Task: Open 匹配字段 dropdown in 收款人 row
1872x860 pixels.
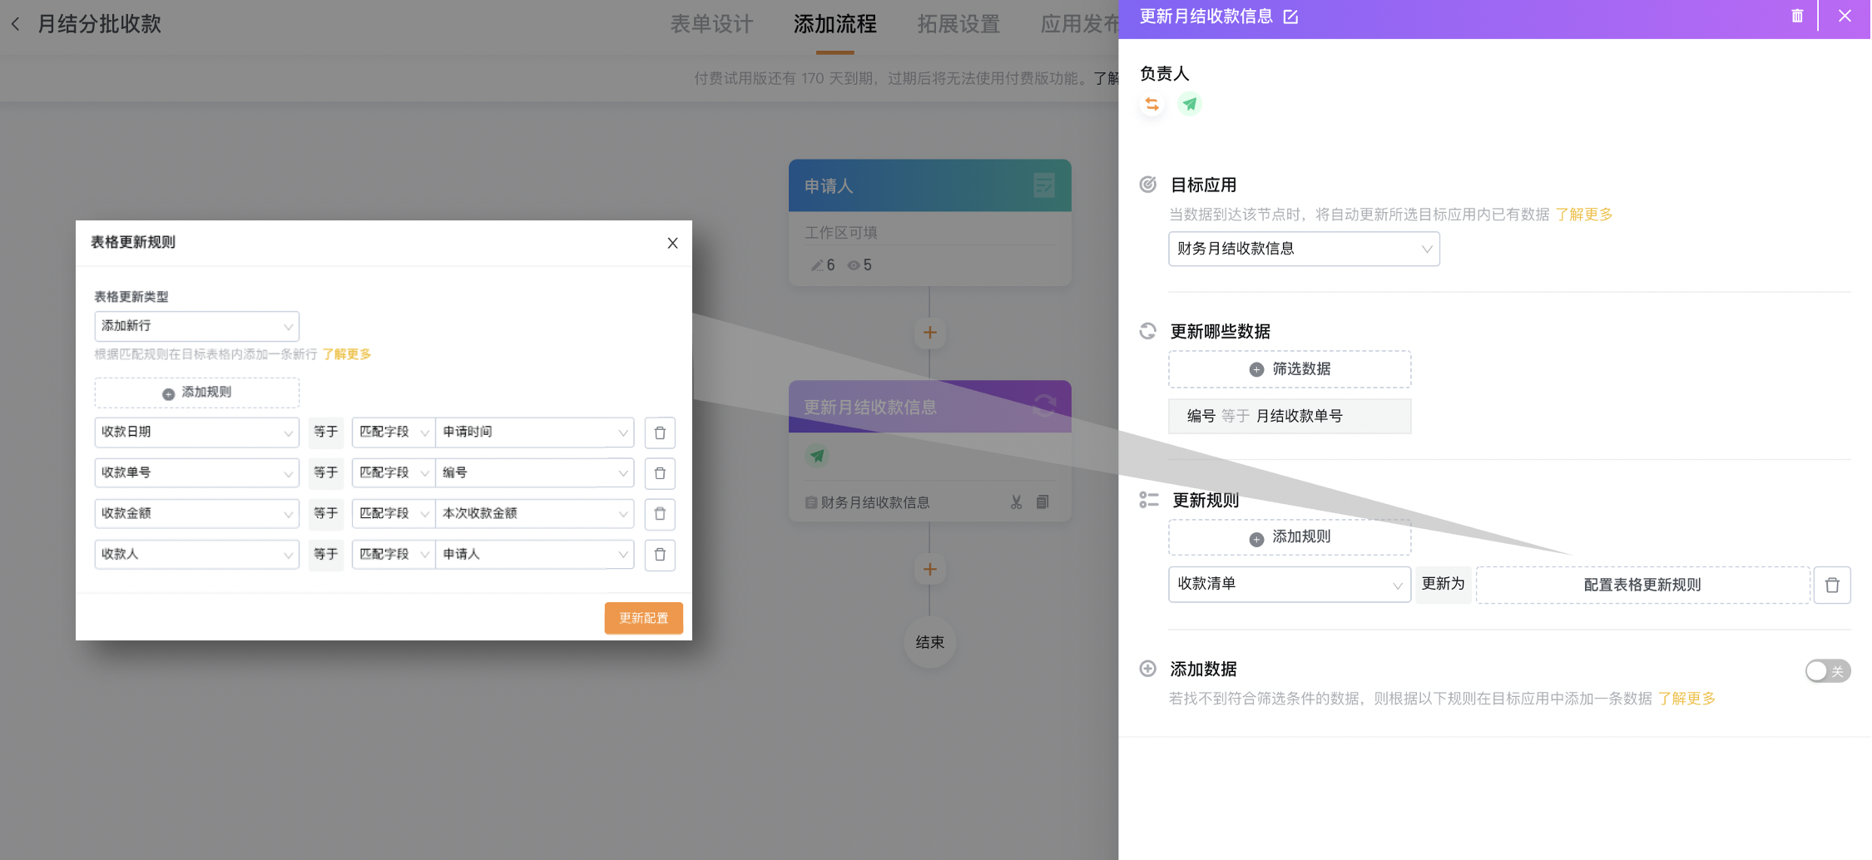Action: pos(394,555)
